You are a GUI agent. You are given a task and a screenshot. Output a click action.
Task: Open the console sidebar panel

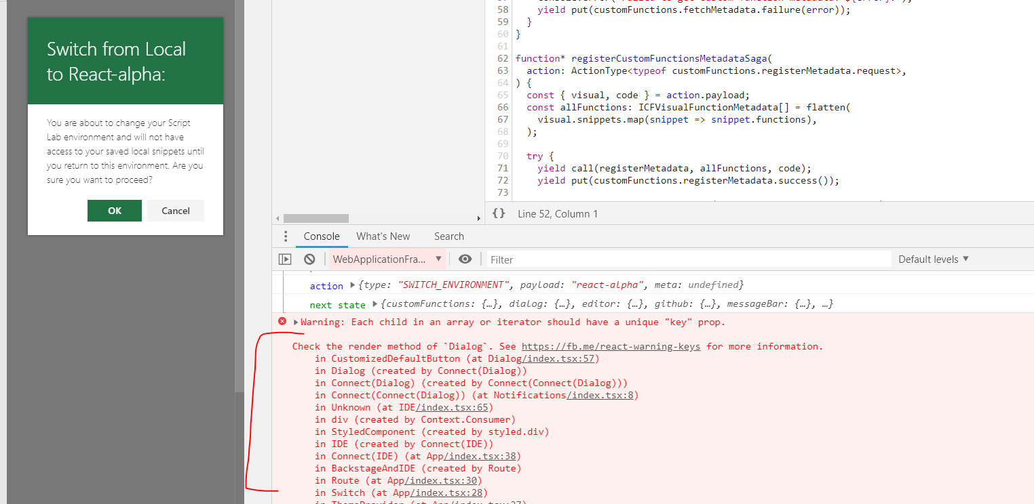point(284,259)
